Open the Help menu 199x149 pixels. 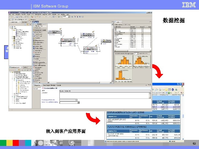(x=68, y=15)
